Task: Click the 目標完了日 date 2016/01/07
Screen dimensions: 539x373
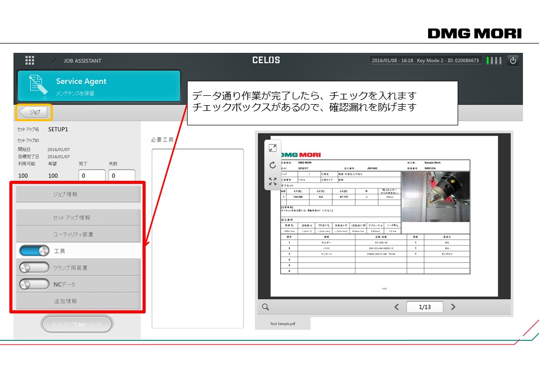Action: [x=59, y=156]
